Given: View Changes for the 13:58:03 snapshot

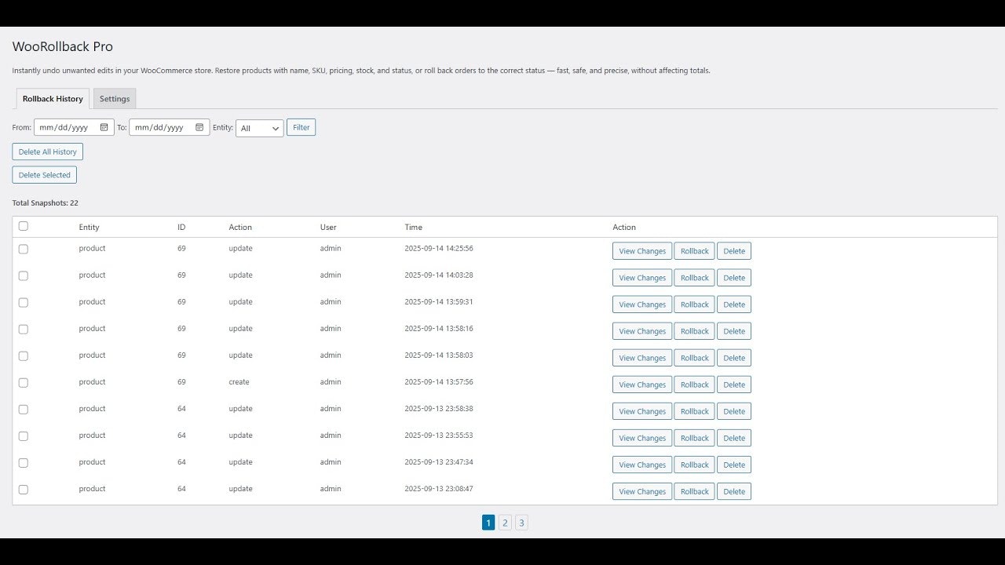Looking at the screenshot, I should pos(642,358).
